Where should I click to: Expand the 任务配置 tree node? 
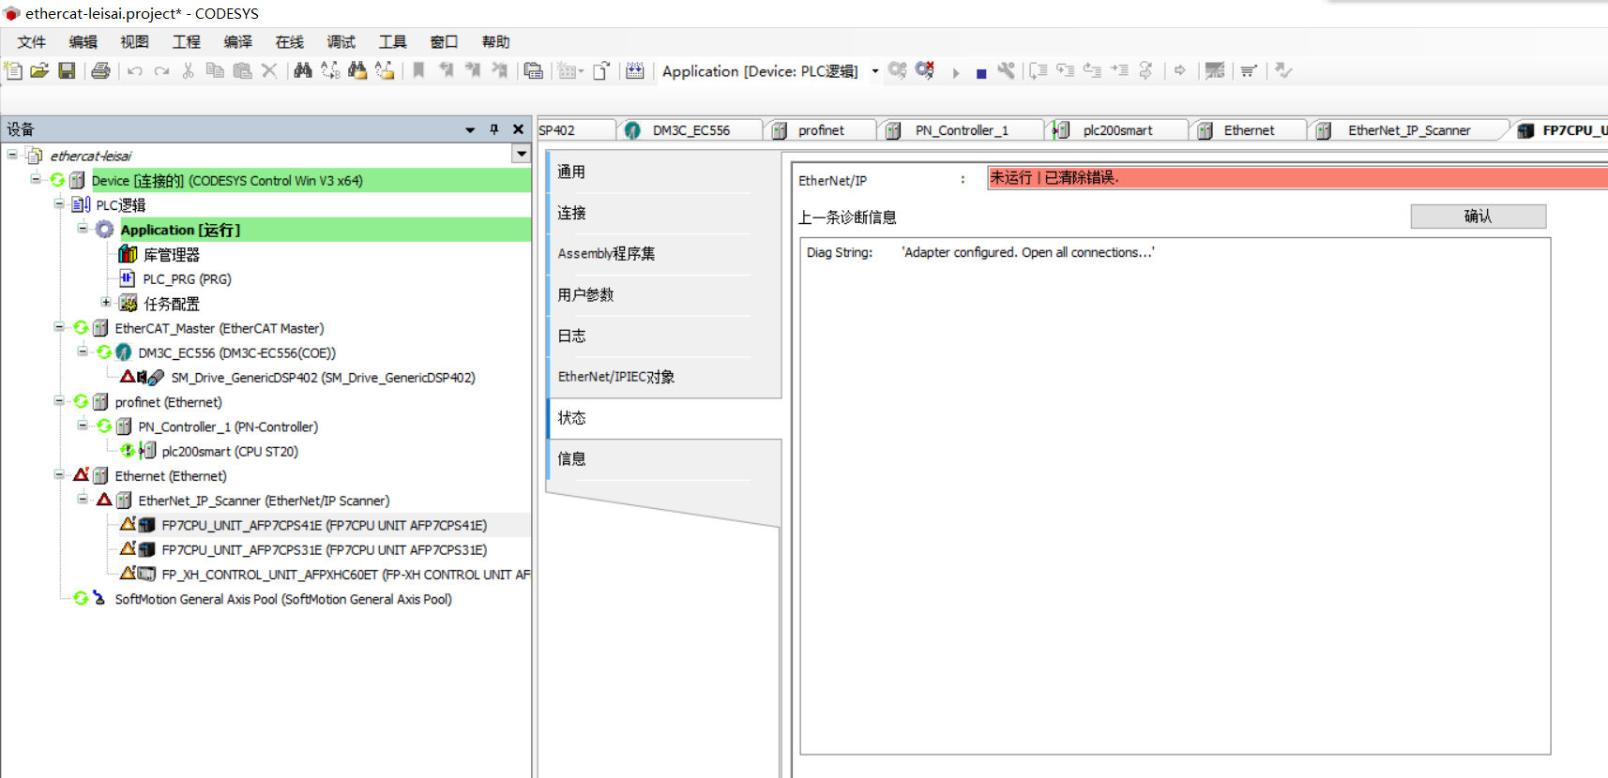pyautogui.click(x=106, y=302)
